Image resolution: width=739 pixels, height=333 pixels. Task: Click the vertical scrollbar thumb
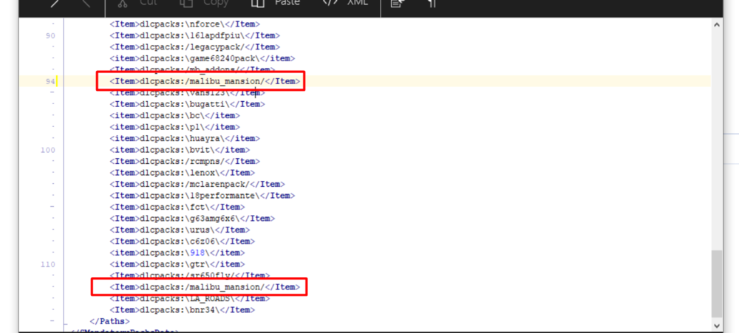point(716,284)
